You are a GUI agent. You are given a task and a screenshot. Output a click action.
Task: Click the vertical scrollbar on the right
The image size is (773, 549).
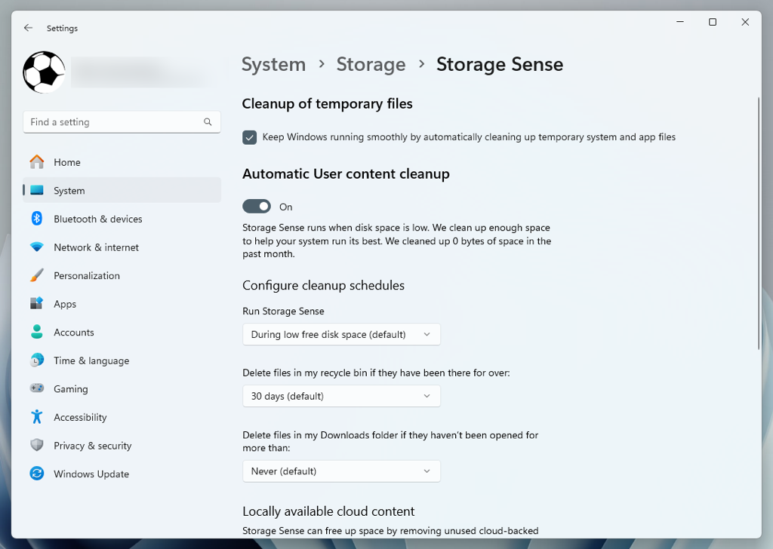[759, 223]
